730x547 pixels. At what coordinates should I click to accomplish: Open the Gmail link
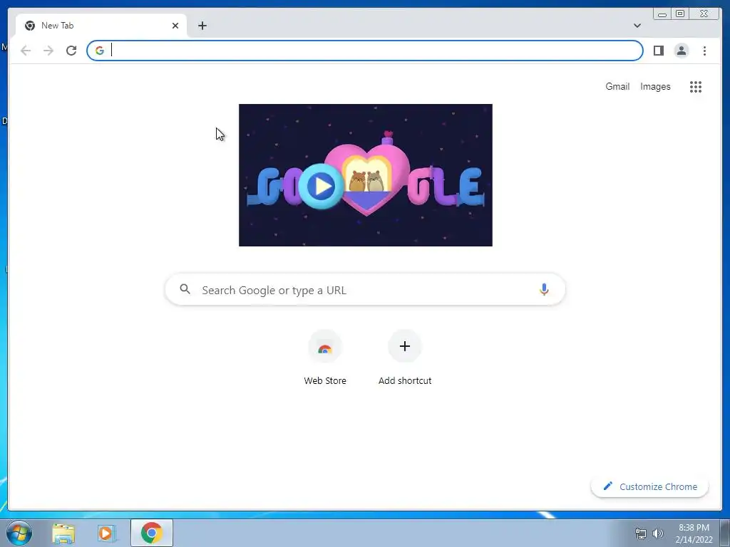617,86
